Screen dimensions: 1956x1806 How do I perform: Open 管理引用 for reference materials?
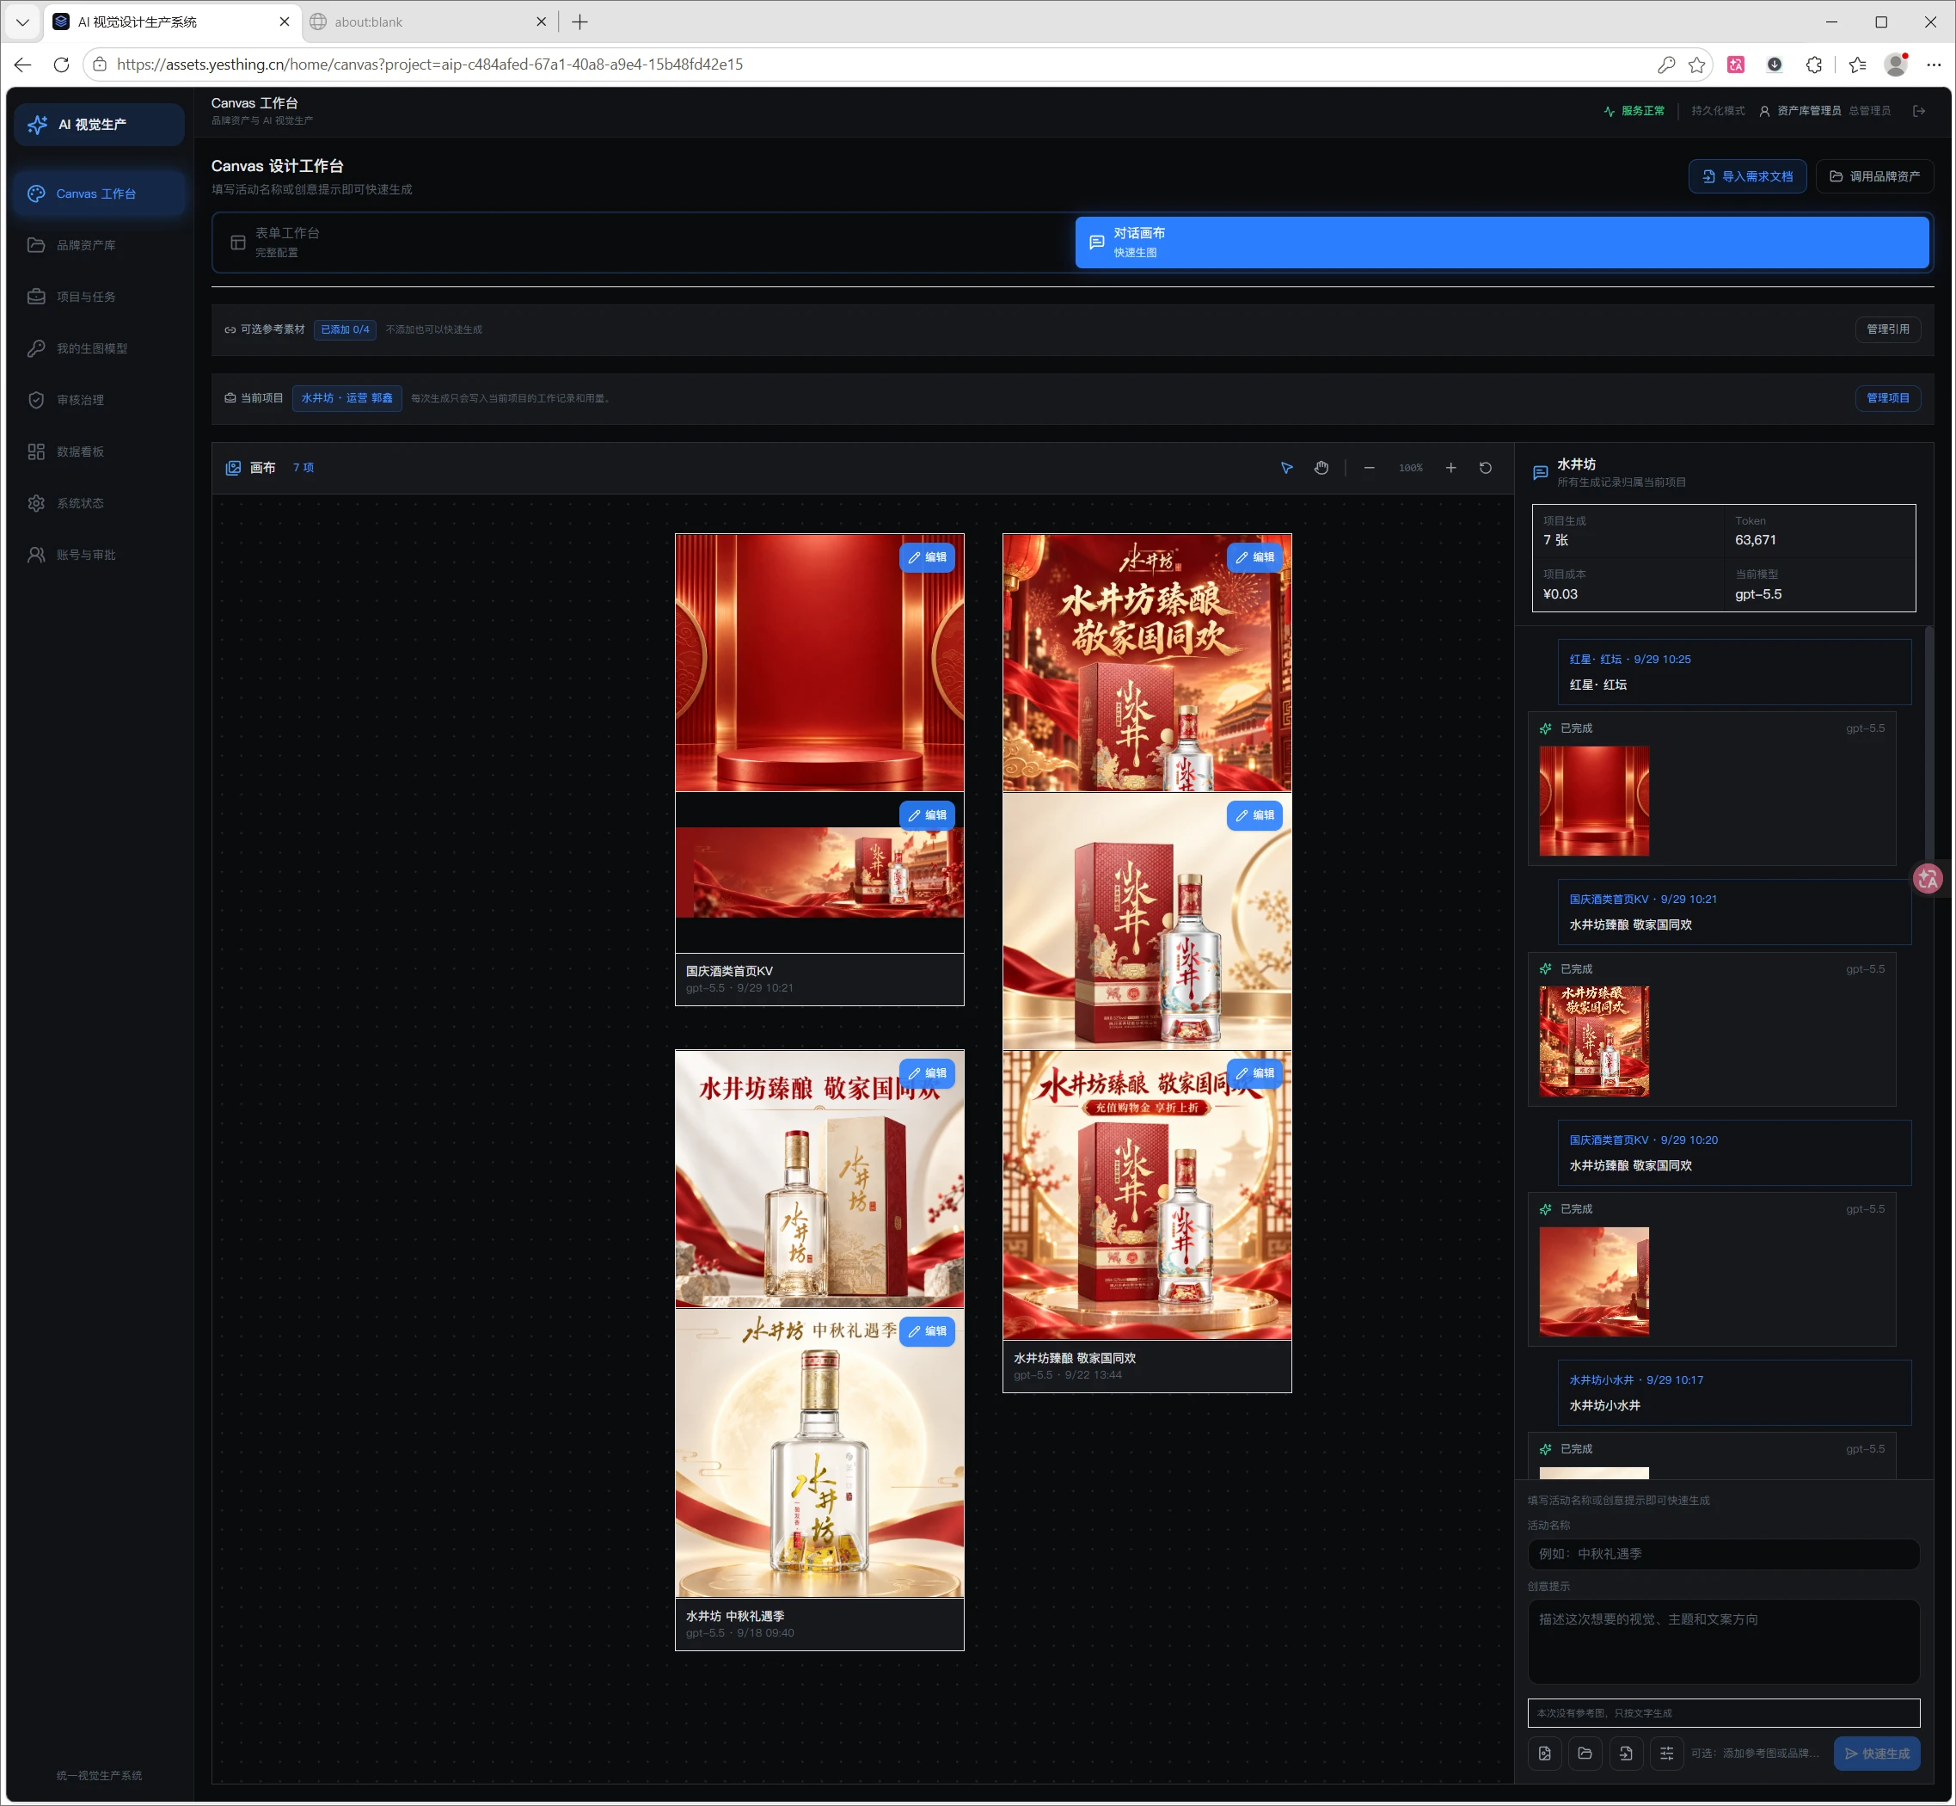pos(1887,329)
